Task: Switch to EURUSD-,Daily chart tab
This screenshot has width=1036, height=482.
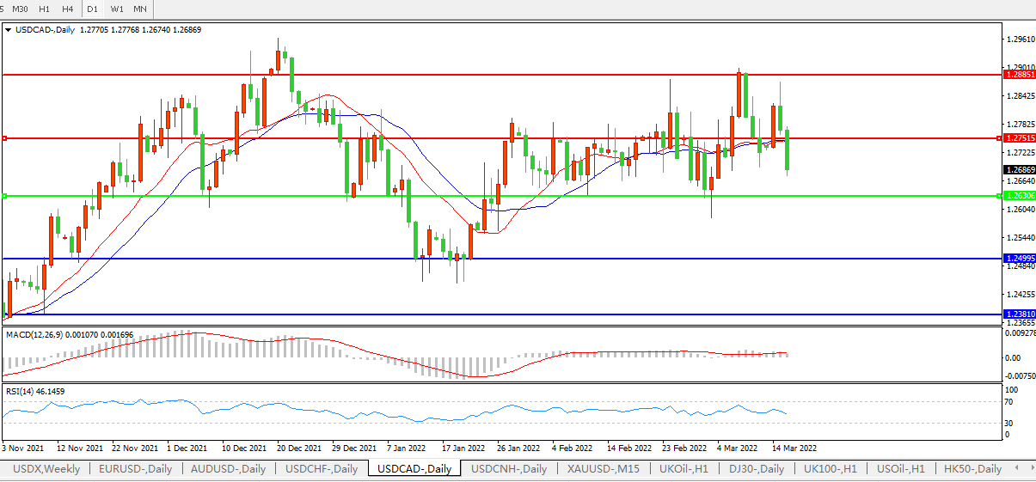Action: (135, 469)
